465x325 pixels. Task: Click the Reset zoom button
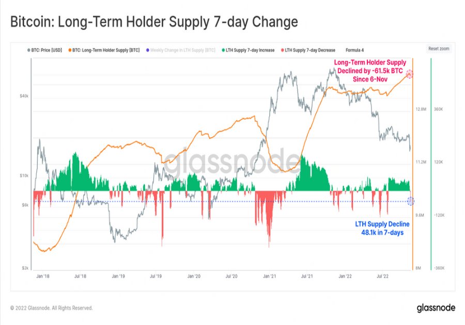(x=439, y=48)
